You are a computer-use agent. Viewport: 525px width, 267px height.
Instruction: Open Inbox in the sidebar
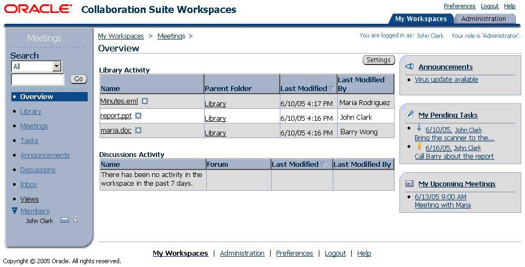[x=29, y=184]
